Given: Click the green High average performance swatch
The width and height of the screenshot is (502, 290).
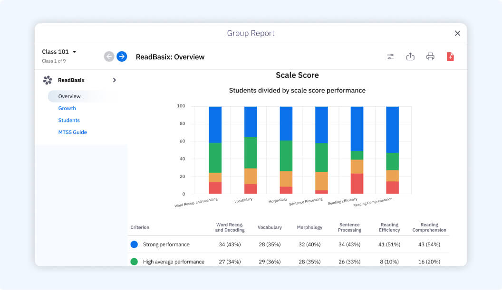Looking at the screenshot, I should point(134,262).
